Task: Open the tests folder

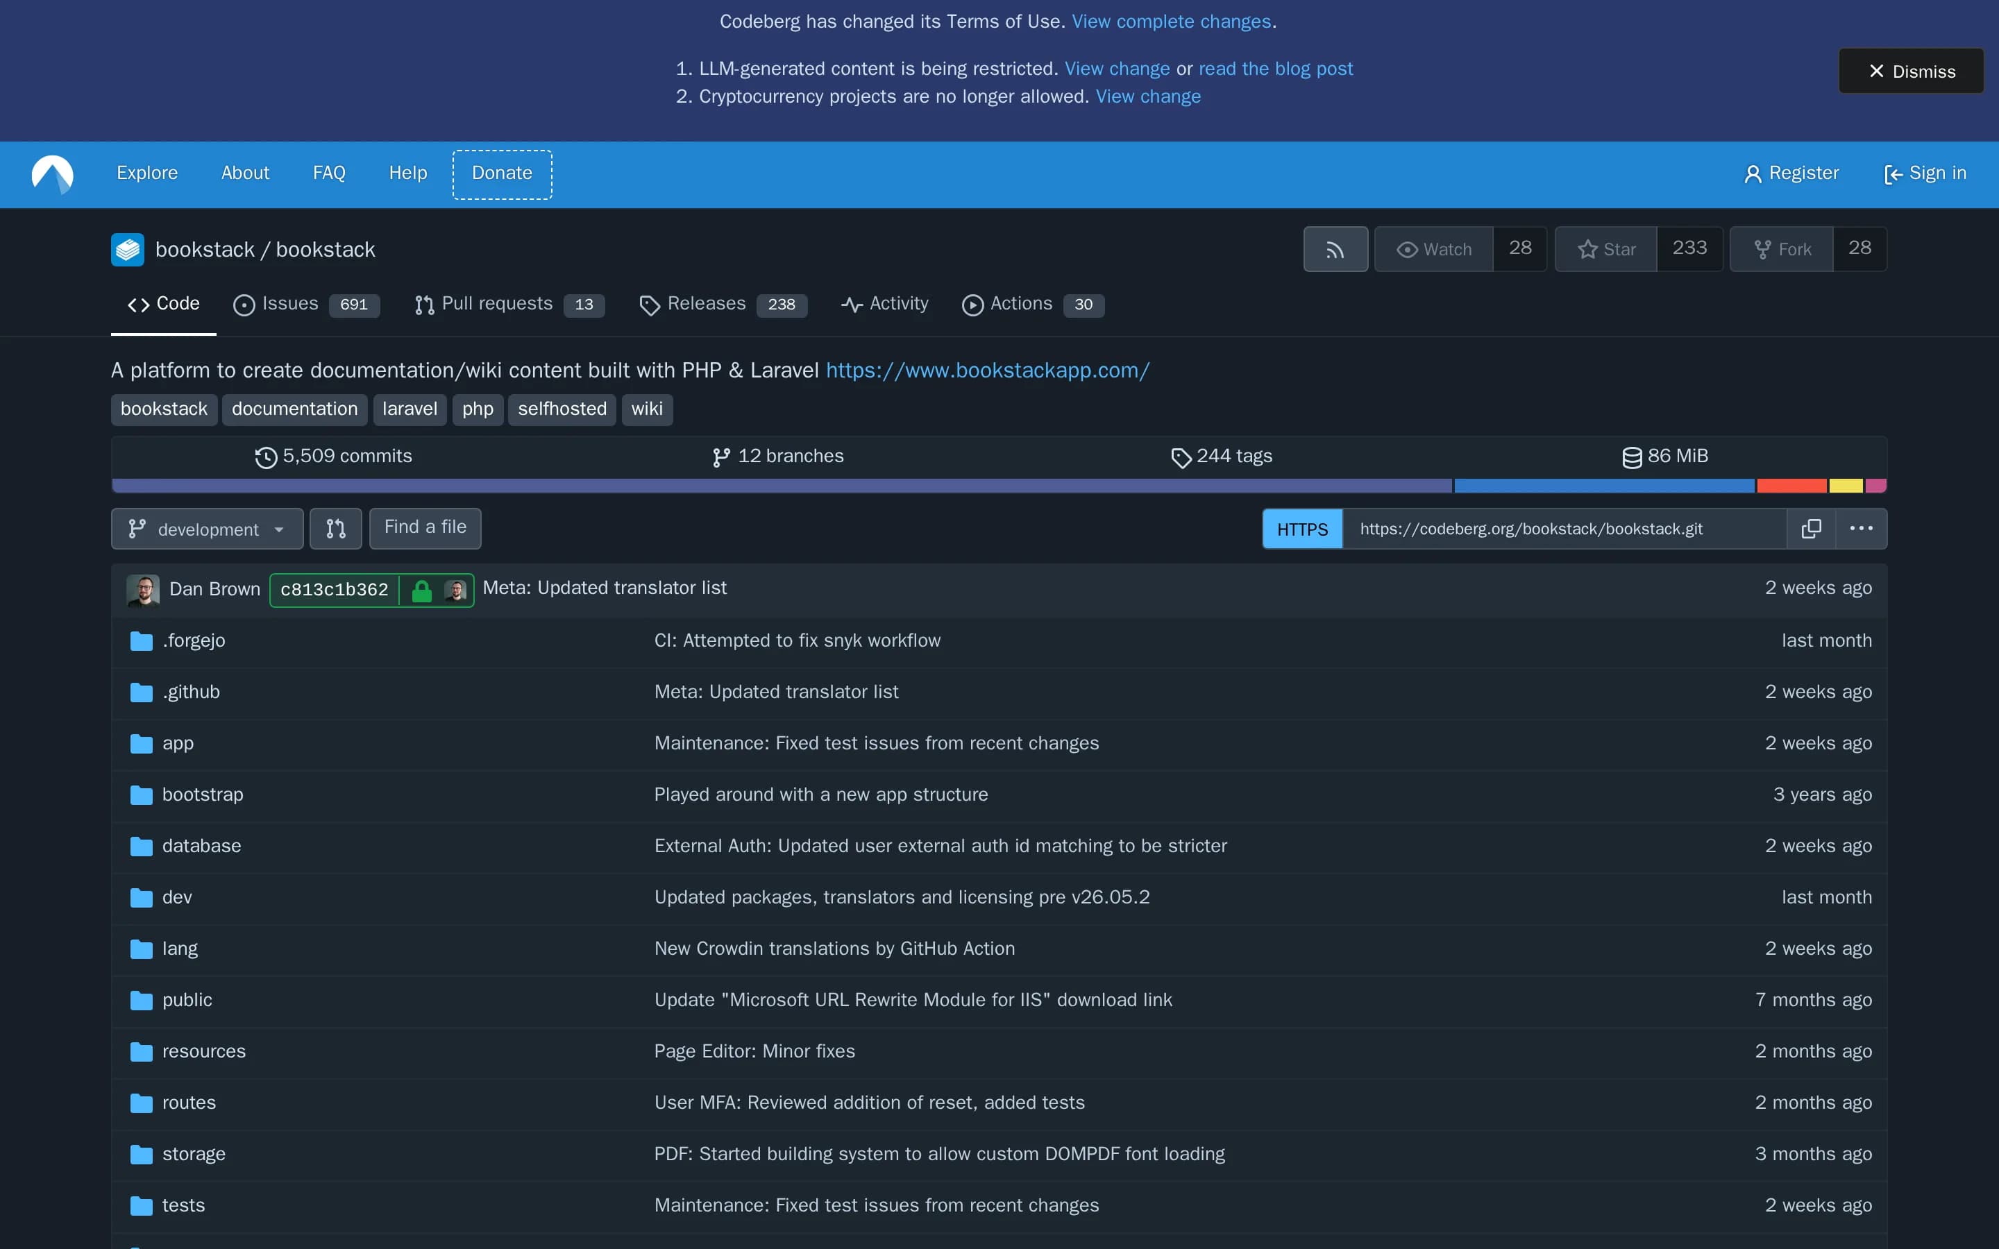Action: coord(183,1205)
